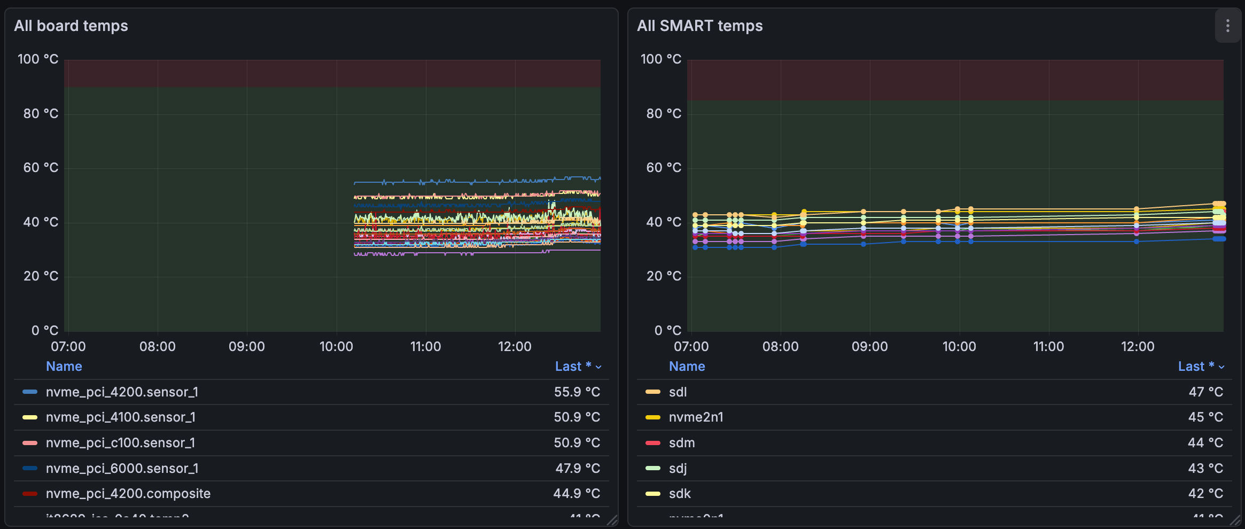Screen dimensions: 1245x529
Task: Open color picker for nvme_pci_c100.sensor_1 swatch
Action: pyautogui.click(x=30, y=443)
